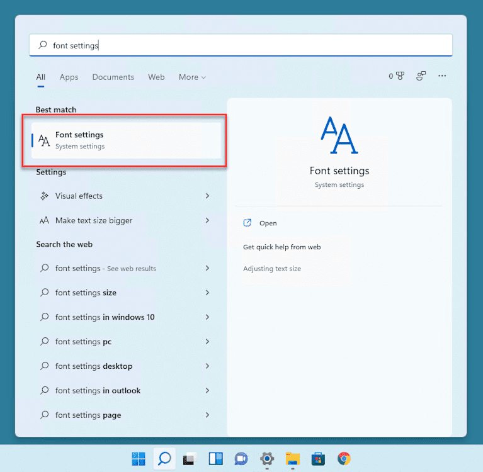Expand the font settings desktop chevron
The image size is (483, 472).
click(207, 366)
